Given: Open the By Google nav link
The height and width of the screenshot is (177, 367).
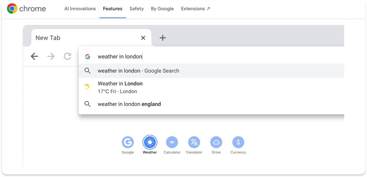Looking at the screenshot, I should (162, 9).
